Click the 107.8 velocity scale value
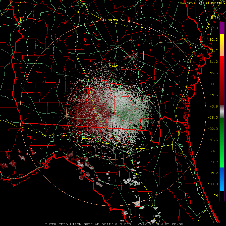This screenshot has width=226, height=226. click(213, 28)
